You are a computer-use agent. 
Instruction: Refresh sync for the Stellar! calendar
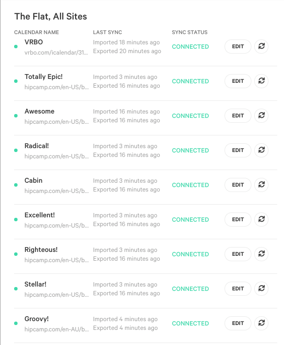261,288
